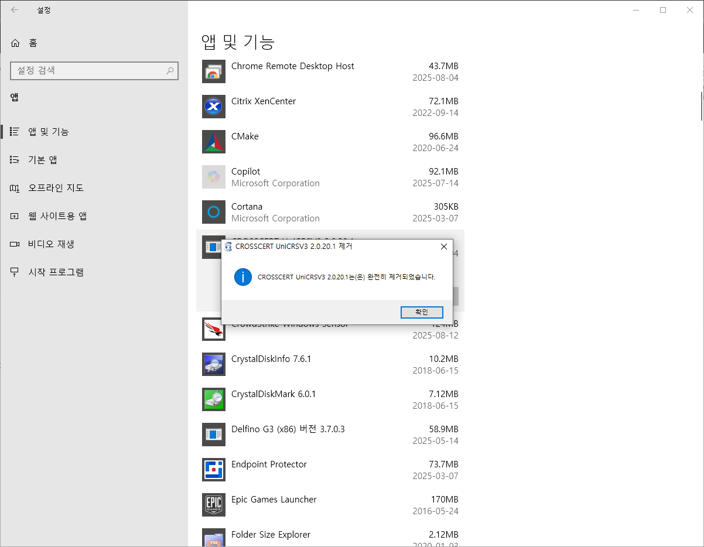The image size is (704, 547).
Task: Open the 비디오 재생 page
Action: (x=94, y=244)
